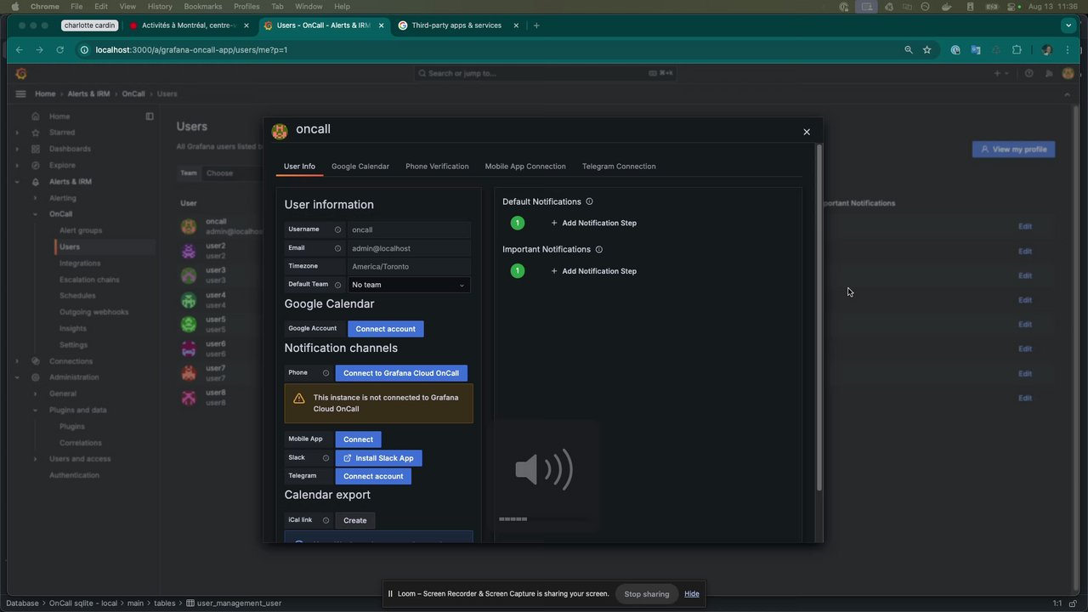This screenshot has width=1088, height=612.
Task: Open Chrome extensions puzzle icon
Action: coord(1017,50)
